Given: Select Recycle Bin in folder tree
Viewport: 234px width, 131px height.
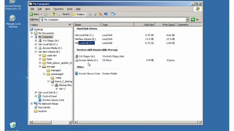Looking at the screenshot, I should pos(44,107).
